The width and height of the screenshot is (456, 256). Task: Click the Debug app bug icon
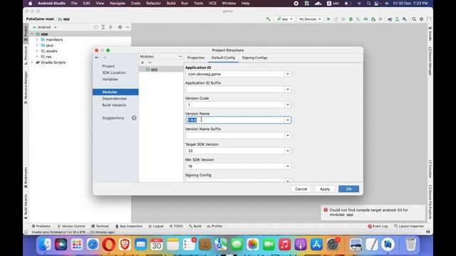pyautogui.click(x=351, y=19)
